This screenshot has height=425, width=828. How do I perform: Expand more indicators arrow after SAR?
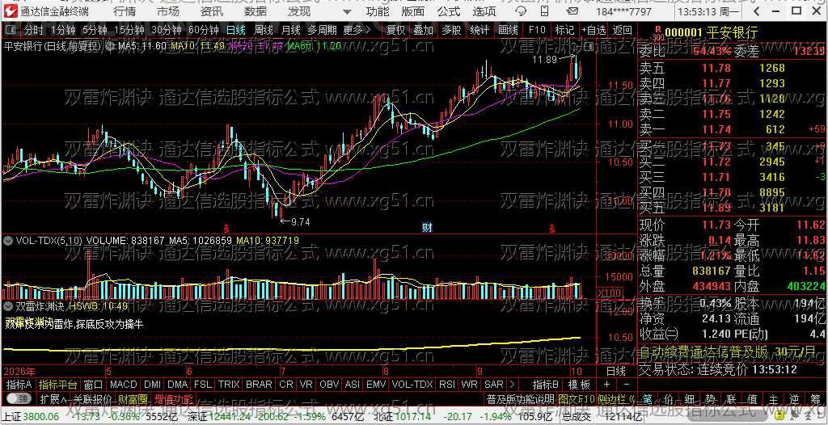tap(512, 384)
